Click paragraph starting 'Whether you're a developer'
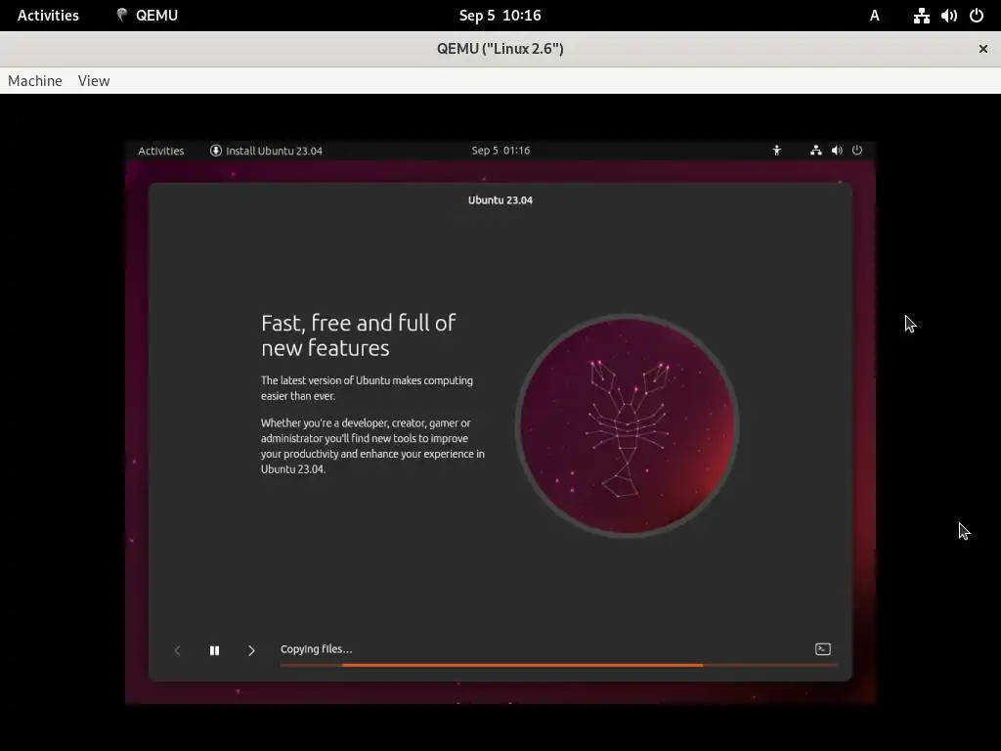 [x=372, y=446]
